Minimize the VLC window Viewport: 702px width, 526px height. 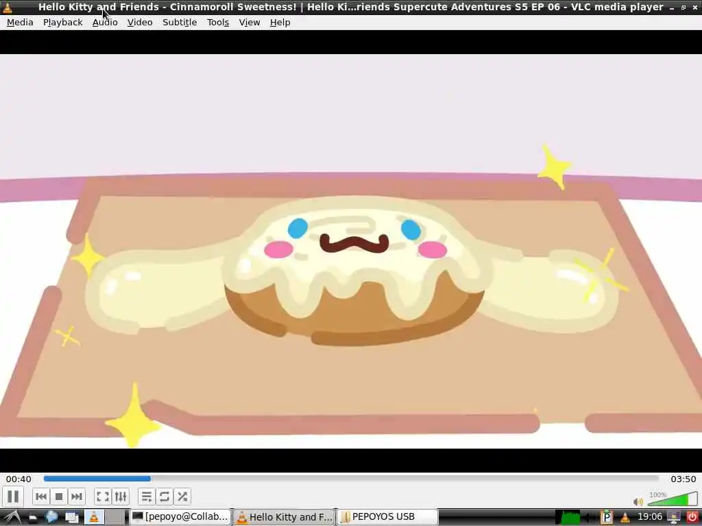(672, 8)
